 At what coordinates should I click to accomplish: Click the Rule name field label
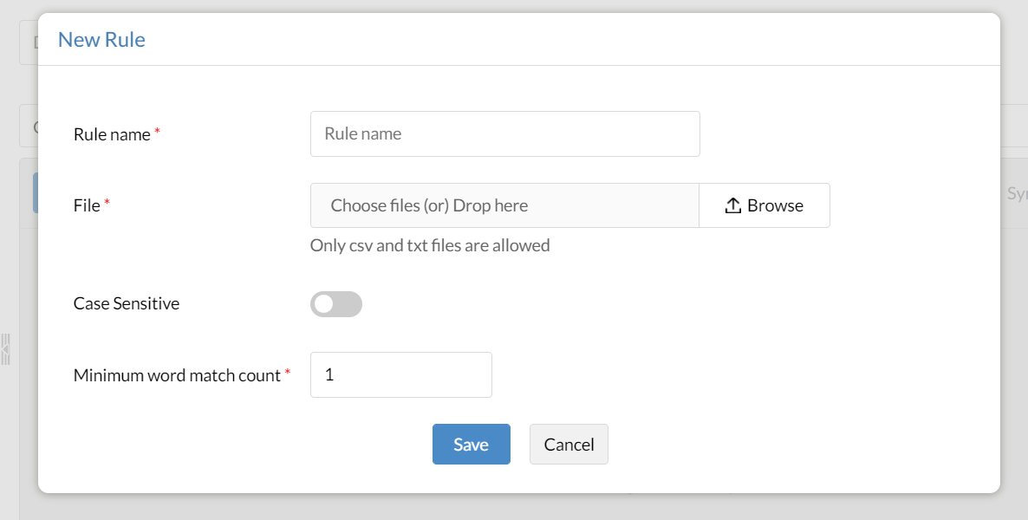pyautogui.click(x=112, y=135)
